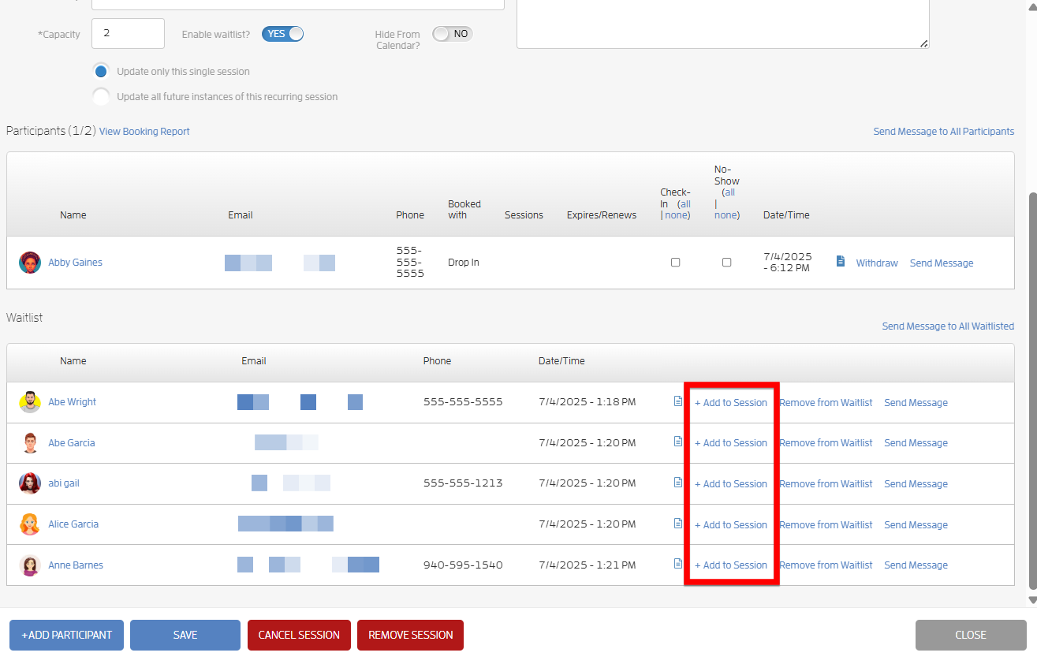Send Message to Abe Wright
Screen dimensions: 1037x660
tap(916, 403)
